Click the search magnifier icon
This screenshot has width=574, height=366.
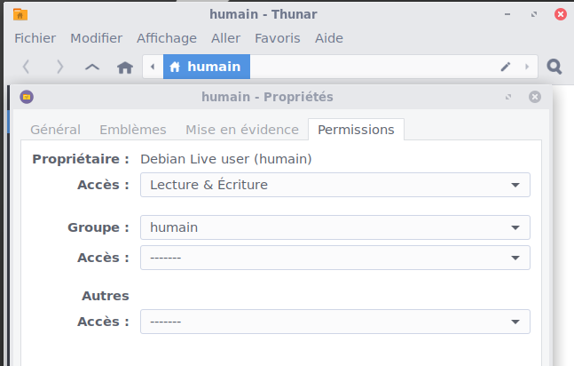[x=554, y=67]
